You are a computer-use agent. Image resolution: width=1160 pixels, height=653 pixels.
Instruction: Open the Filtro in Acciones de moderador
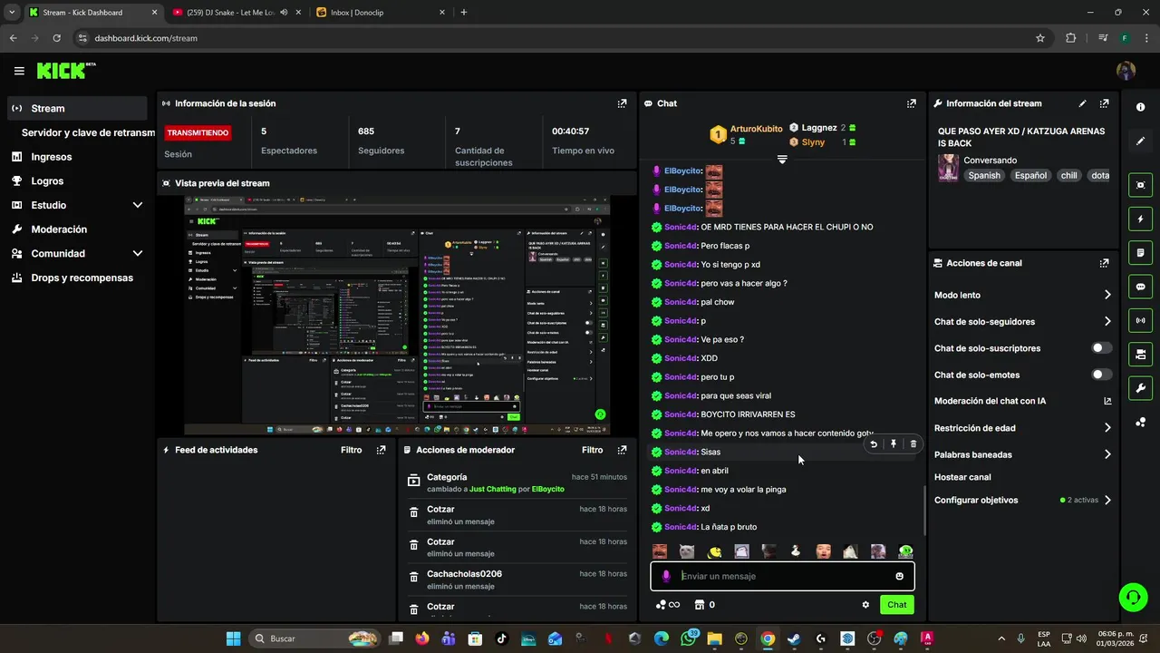(x=592, y=450)
